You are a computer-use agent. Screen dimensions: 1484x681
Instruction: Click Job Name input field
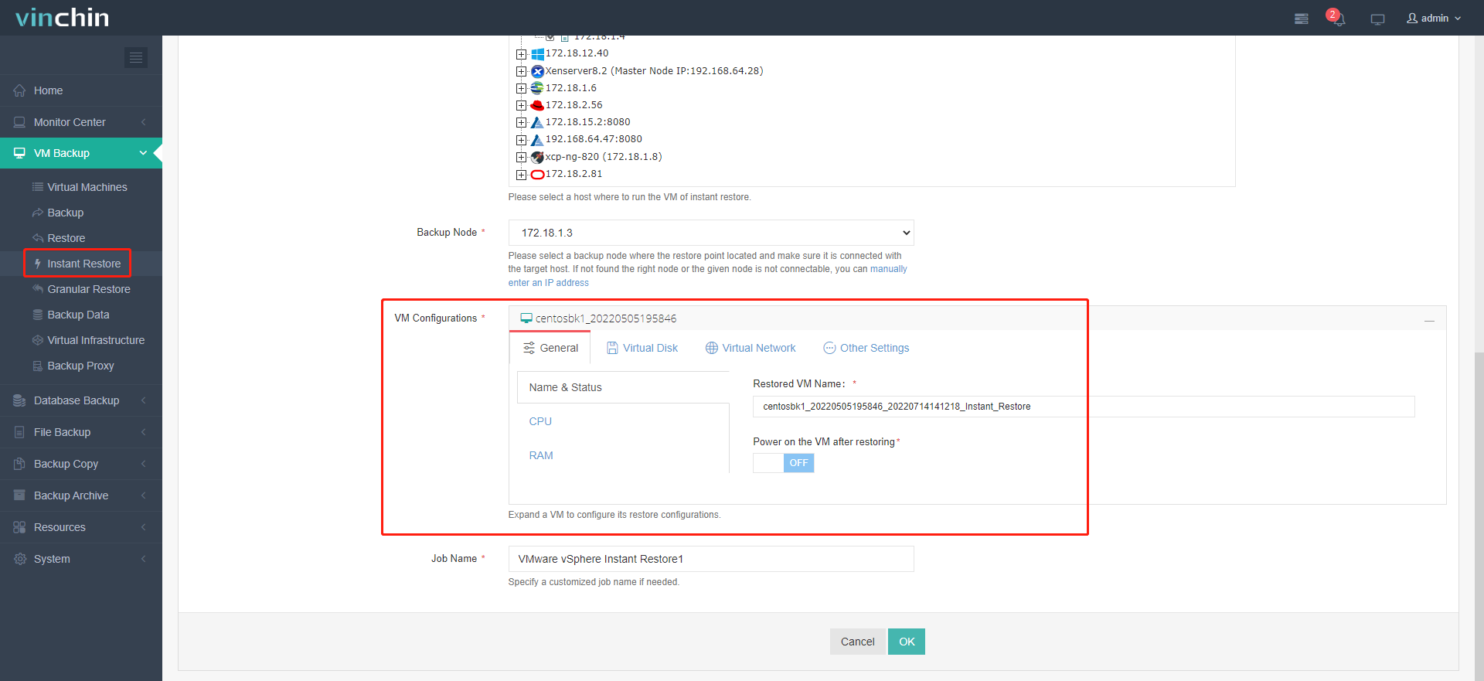click(x=711, y=559)
